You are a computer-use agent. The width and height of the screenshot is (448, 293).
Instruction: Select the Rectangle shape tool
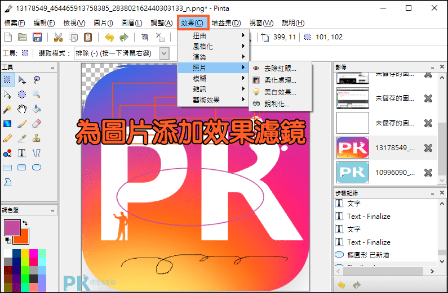(7, 168)
